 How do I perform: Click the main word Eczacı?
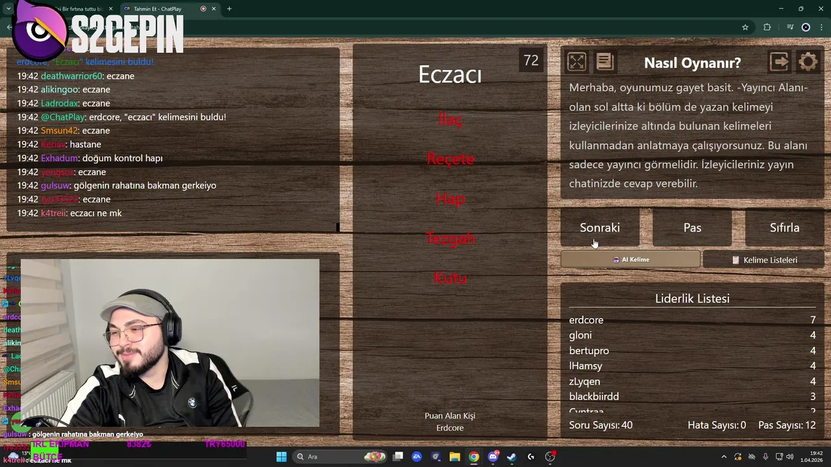click(450, 75)
